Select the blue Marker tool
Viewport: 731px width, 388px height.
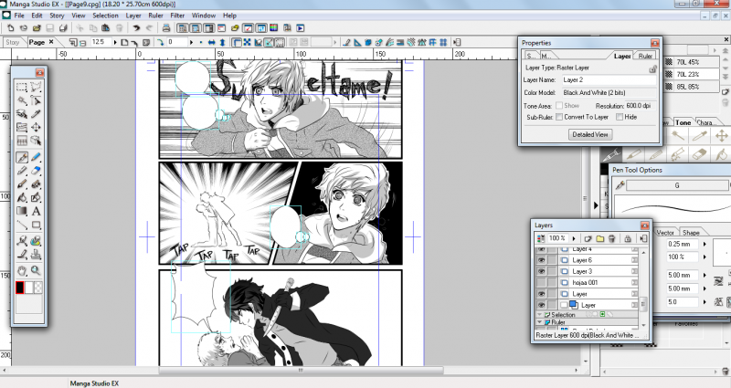click(36, 157)
